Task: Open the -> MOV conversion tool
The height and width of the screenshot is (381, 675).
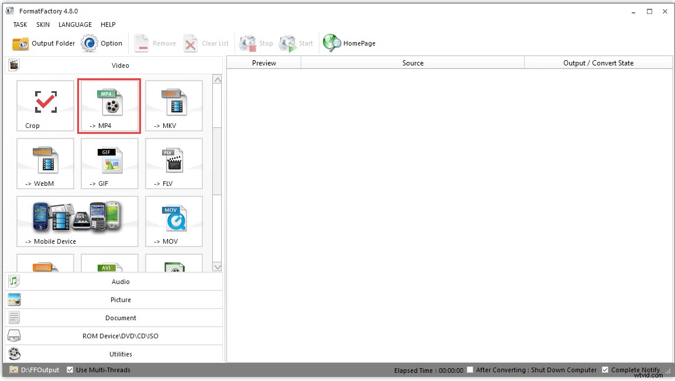Action: point(174,221)
